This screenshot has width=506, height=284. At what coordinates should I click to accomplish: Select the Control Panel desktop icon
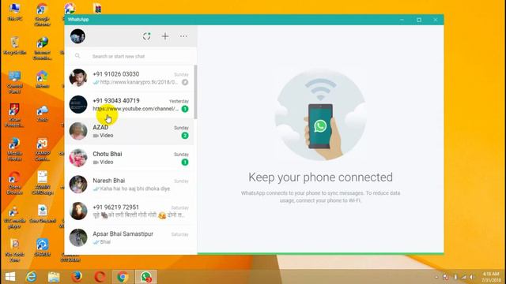(15, 82)
